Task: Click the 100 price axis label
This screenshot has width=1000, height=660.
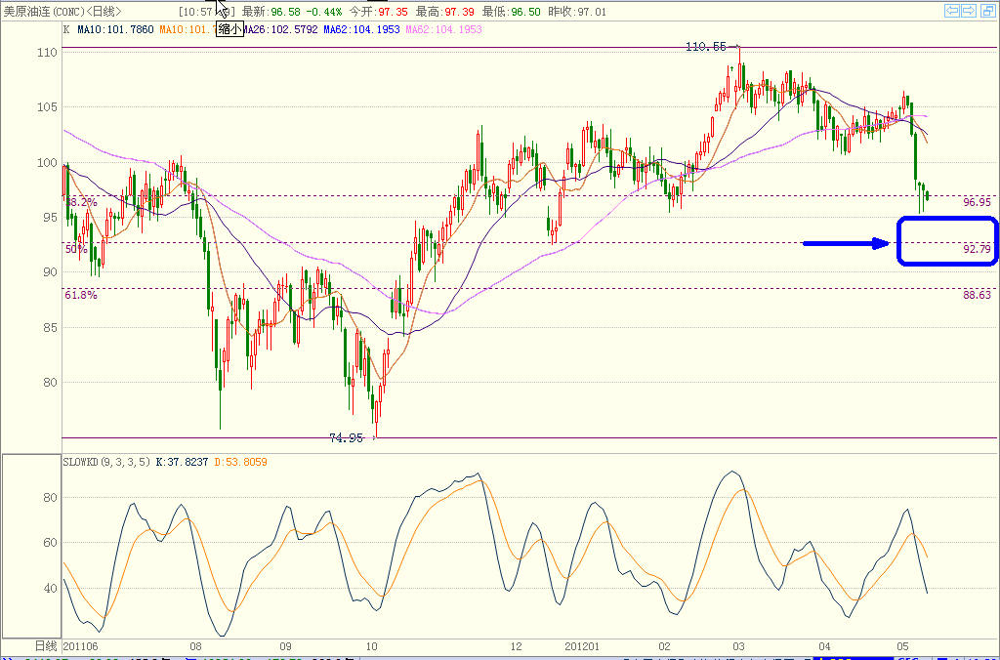Action: [x=47, y=163]
